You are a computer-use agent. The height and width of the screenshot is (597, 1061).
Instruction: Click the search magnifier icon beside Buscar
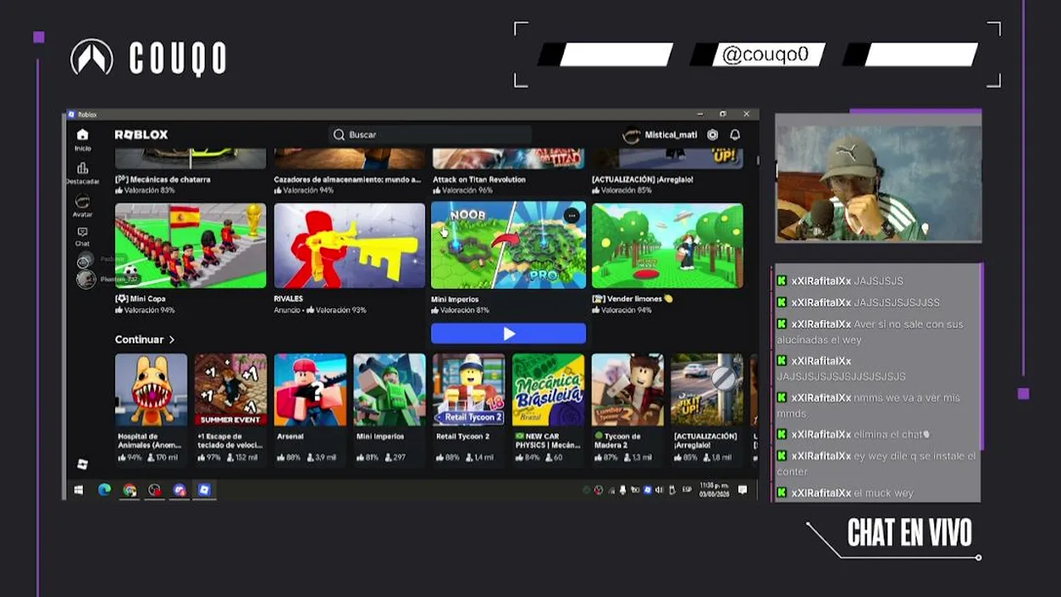point(339,134)
